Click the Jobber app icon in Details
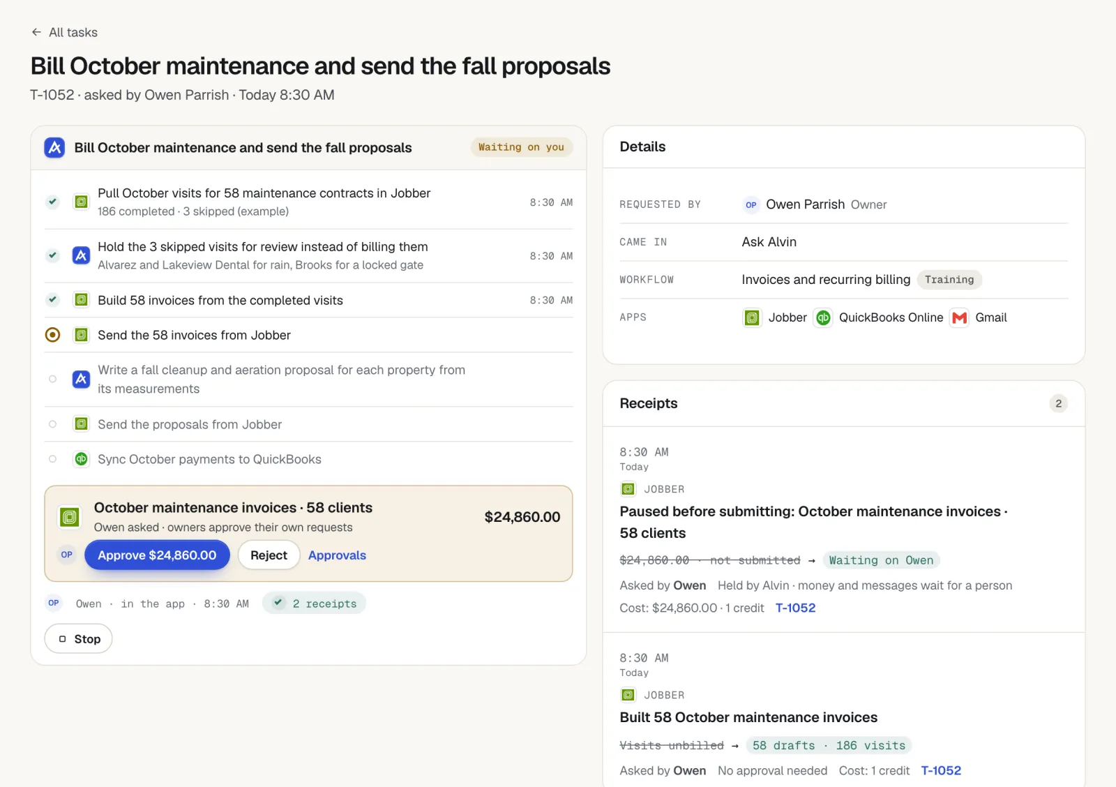The image size is (1116, 787). (x=752, y=318)
